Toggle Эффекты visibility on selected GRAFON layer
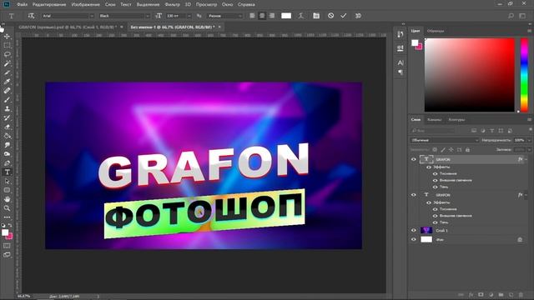Screen dimensions: 534x300 (429, 167)
